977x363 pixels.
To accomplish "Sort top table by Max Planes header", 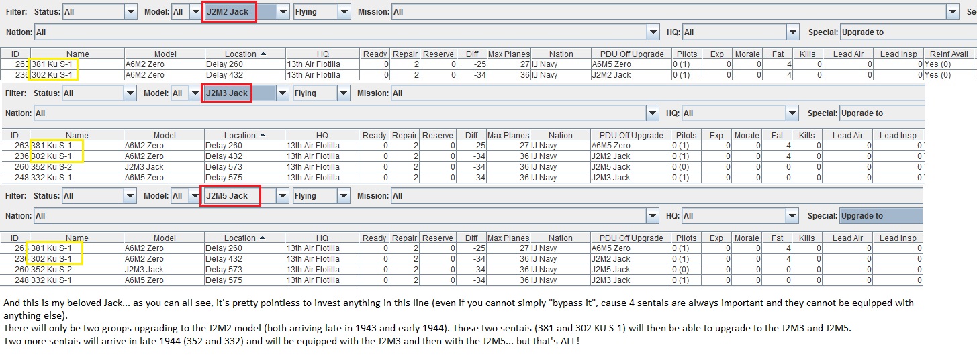I will point(509,54).
